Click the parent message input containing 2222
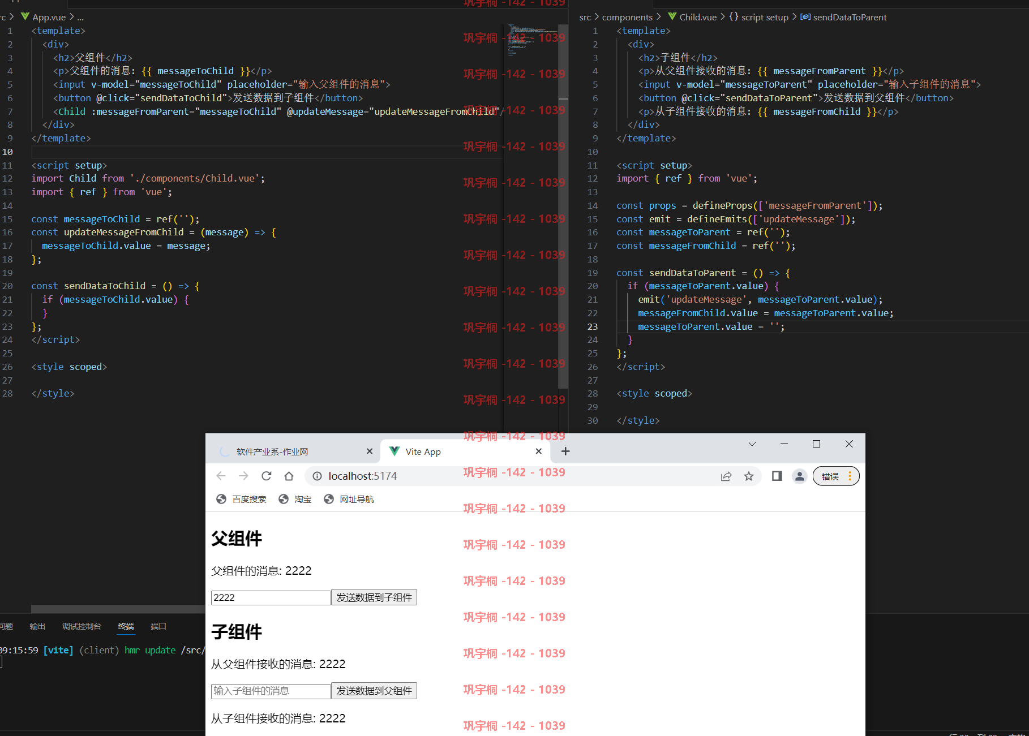Image resolution: width=1029 pixels, height=736 pixels. pos(271,597)
